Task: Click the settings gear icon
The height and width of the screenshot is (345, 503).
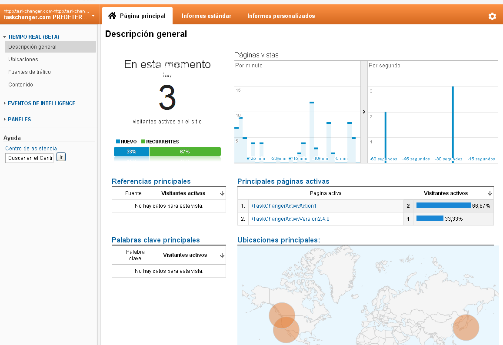Action: coord(492,16)
